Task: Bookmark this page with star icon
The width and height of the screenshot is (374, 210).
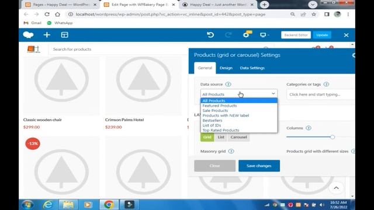Action: pyautogui.click(x=314, y=14)
